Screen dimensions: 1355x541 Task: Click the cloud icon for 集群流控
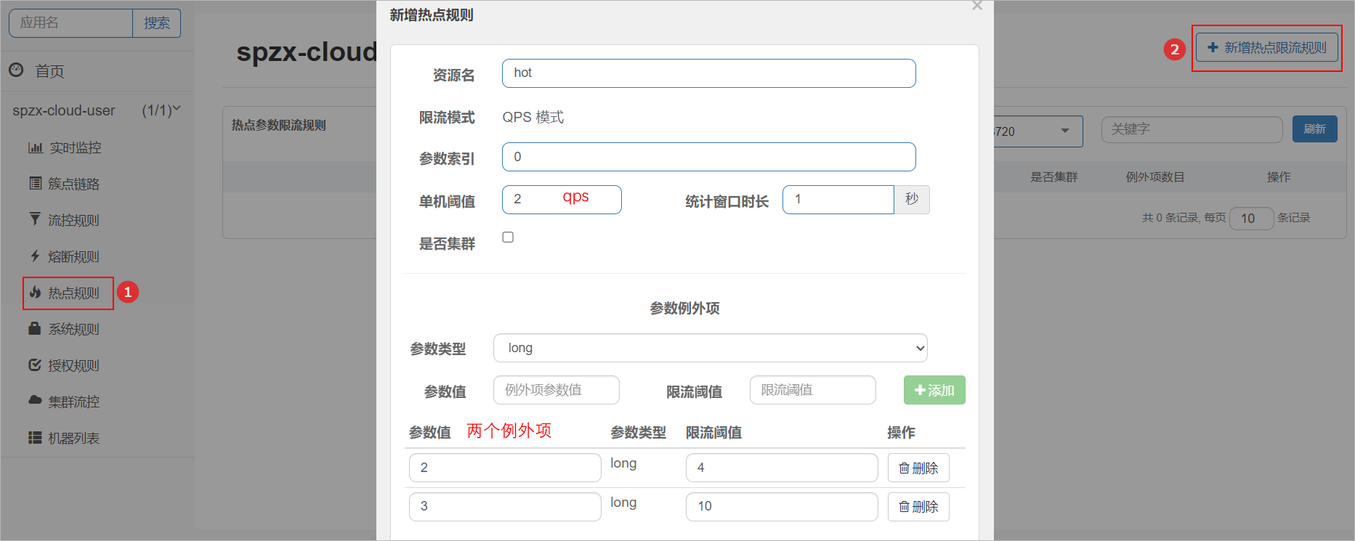pos(35,400)
